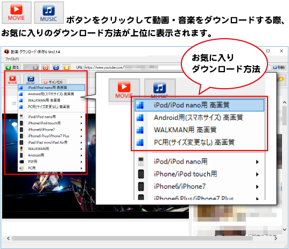Click the MOVIE download button in the toolbar
Viewport: 289px width, 249px height.
(x=12, y=80)
